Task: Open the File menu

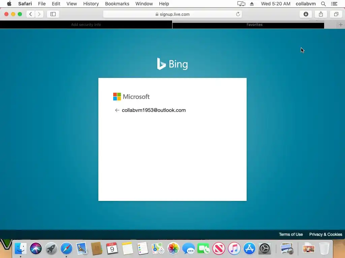Action: coord(41,4)
